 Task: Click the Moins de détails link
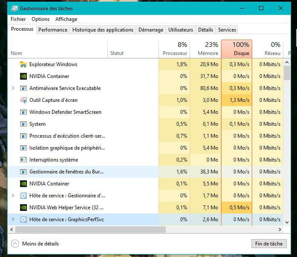[40, 244]
